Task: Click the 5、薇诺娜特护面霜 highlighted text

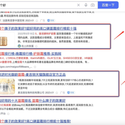Action: point(45,34)
